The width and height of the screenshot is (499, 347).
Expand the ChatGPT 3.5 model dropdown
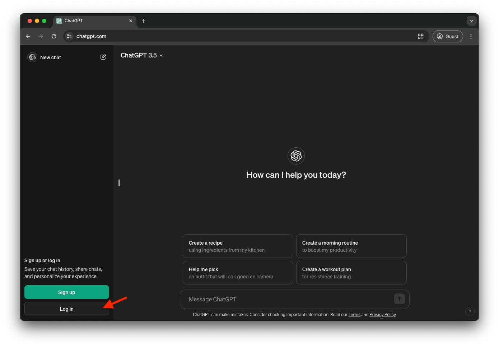142,55
